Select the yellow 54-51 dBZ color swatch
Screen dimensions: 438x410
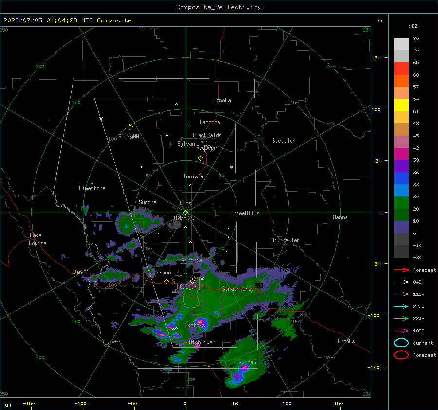pyautogui.click(x=401, y=105)
